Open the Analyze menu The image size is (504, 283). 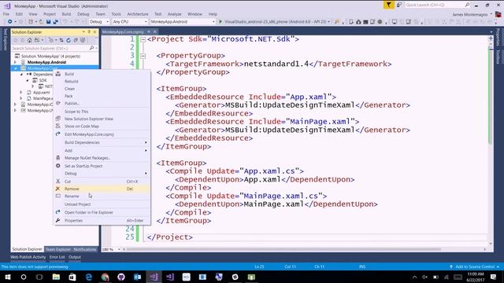point(175,14)
